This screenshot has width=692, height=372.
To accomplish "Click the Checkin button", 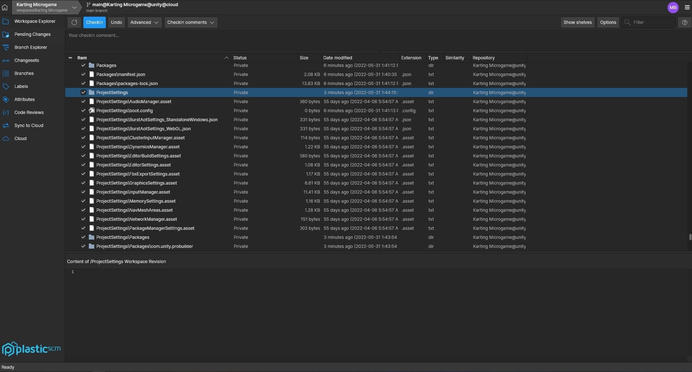I will point(94,22).
